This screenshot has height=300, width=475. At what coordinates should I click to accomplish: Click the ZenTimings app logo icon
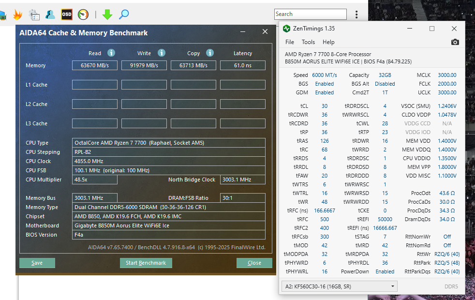286,29
